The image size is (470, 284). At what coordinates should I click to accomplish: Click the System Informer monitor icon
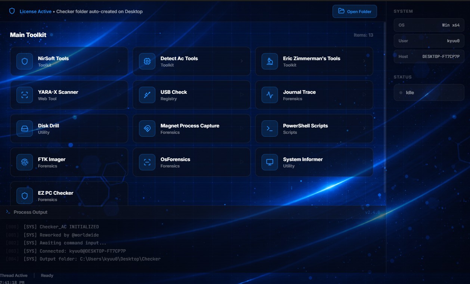(x=270, y=162)
